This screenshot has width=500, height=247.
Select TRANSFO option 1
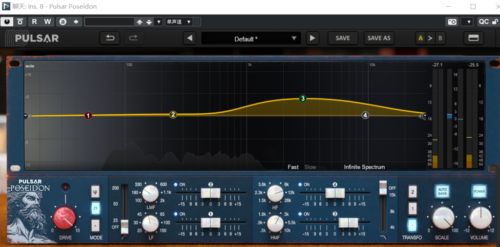click(x=412, y=209)
